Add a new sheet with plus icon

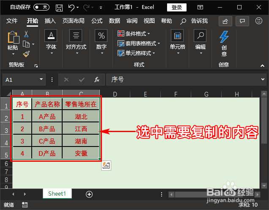89,194
